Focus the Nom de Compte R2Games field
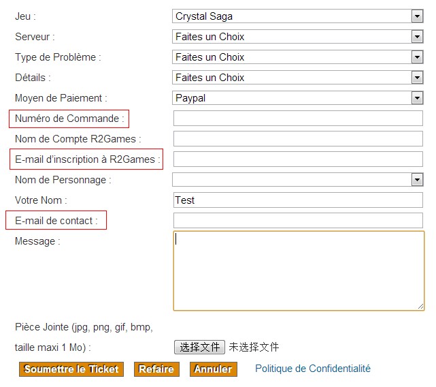436x387 pixels. click(x=298, y=139)
